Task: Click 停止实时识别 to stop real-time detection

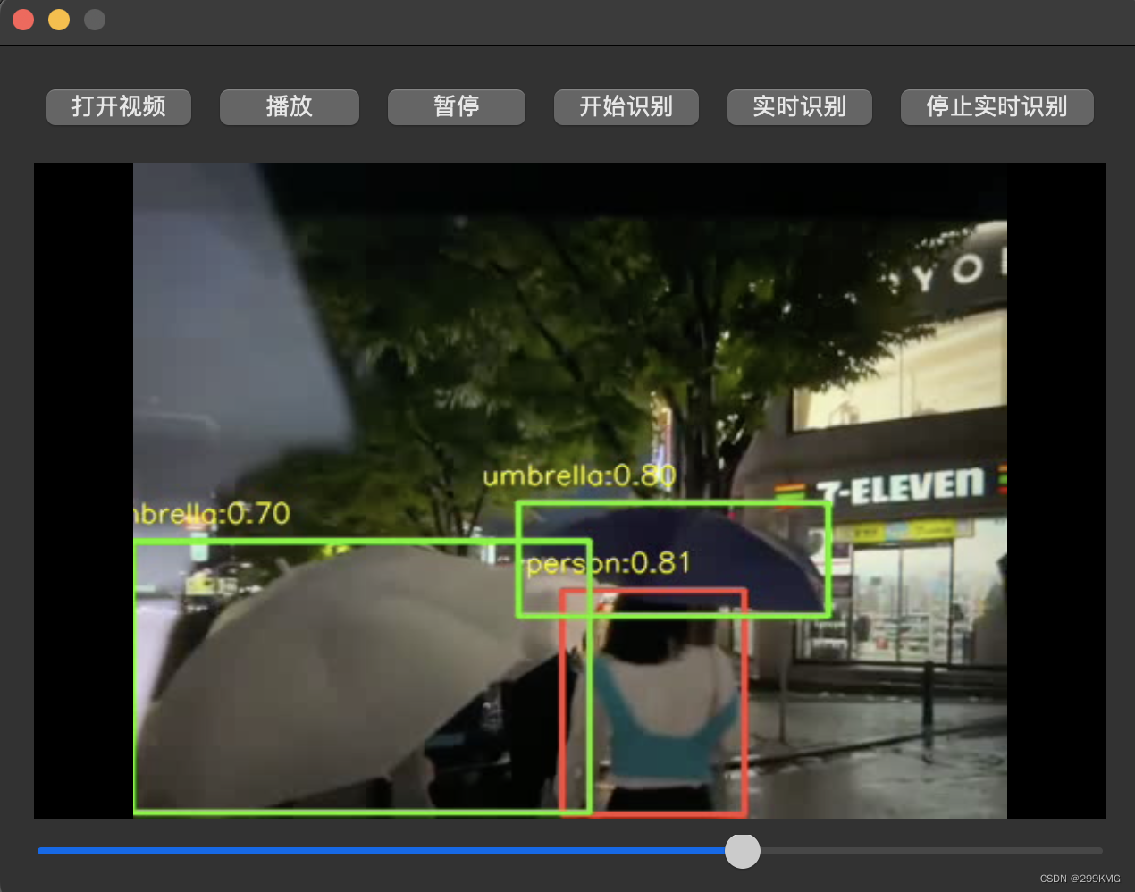Action: [x=996, y=106]
